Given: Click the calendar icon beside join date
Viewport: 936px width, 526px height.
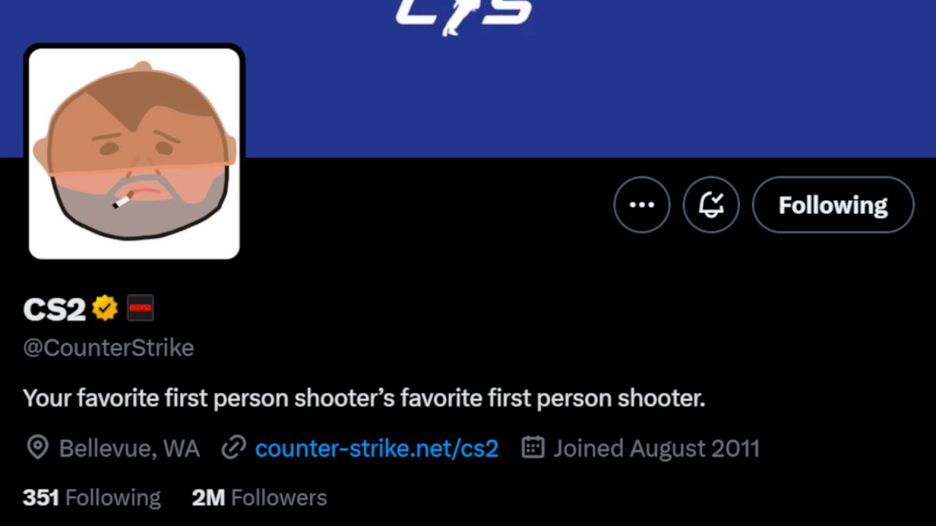Looking at the screenshot, I should point(532,447).
